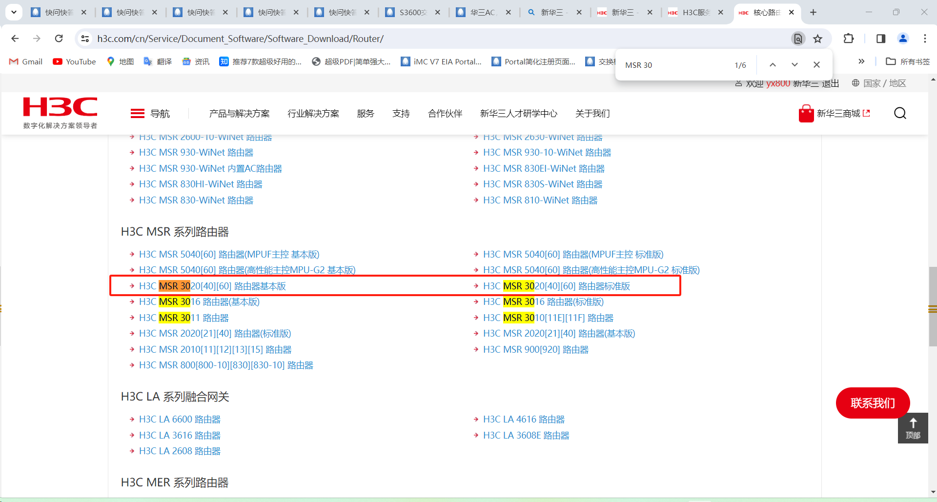
Task: Open the browser side panel
Action: (x=881, y=39)
